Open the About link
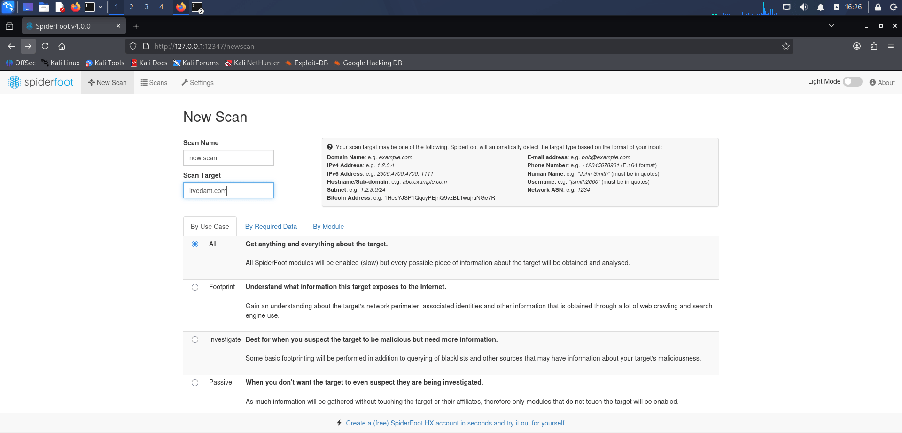The height and width of the screenshot is (433, 902). tap(882, 82)
